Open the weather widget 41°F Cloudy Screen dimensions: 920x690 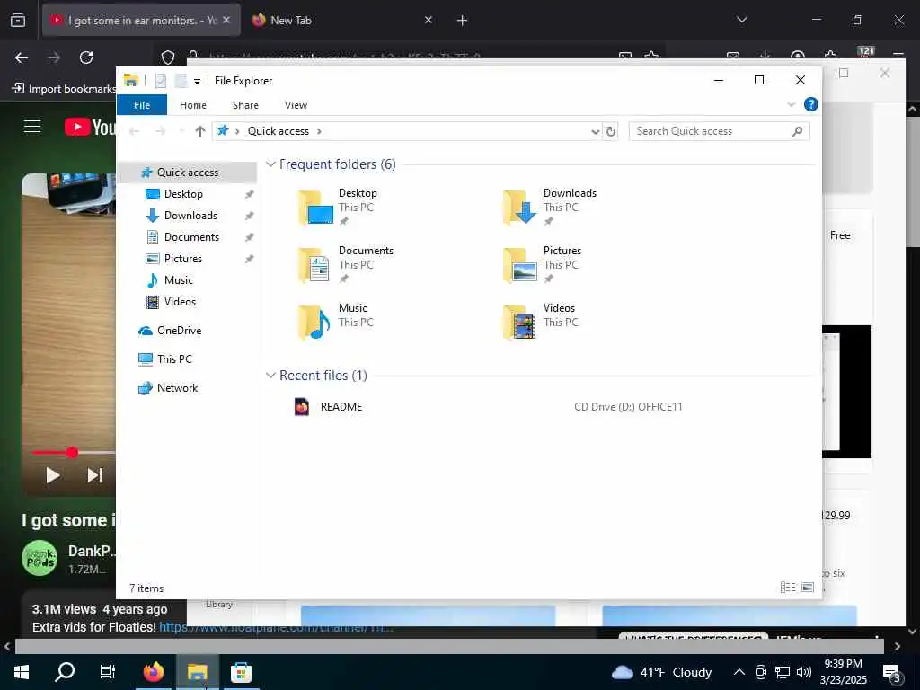click(x=661, y=672)
